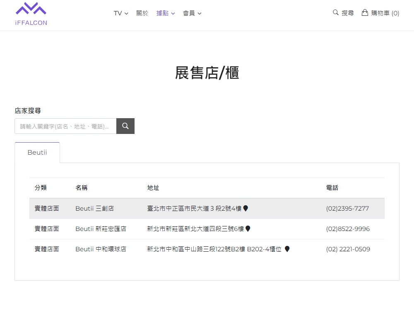Open map pin for Beutii 新莊宏匯店 address
The image size is (414, 311).
click(248, 228)
